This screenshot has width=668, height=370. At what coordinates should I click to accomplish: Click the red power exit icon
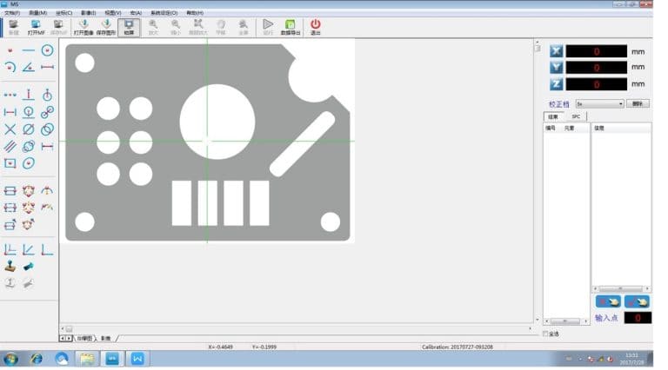[315, 27]
